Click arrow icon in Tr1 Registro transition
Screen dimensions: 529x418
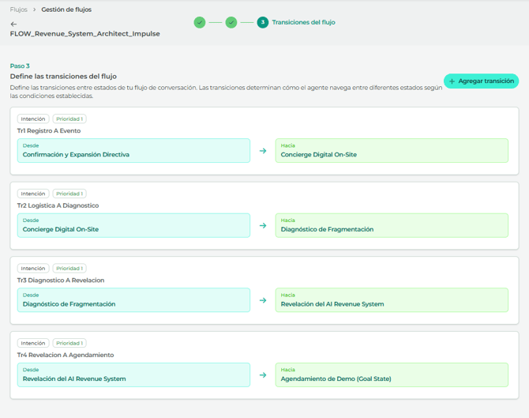click(263, 151)
